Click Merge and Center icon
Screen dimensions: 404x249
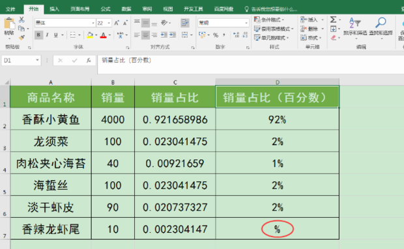(x=185, y=35)
